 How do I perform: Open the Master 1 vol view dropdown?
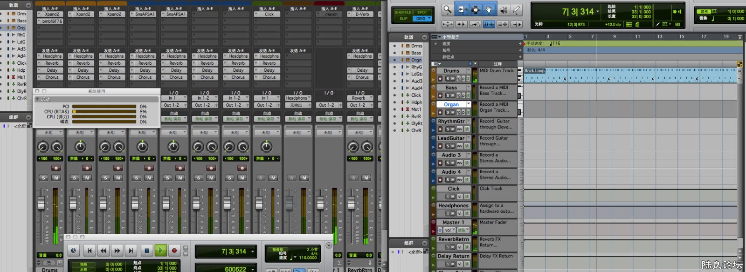[450, 230]
